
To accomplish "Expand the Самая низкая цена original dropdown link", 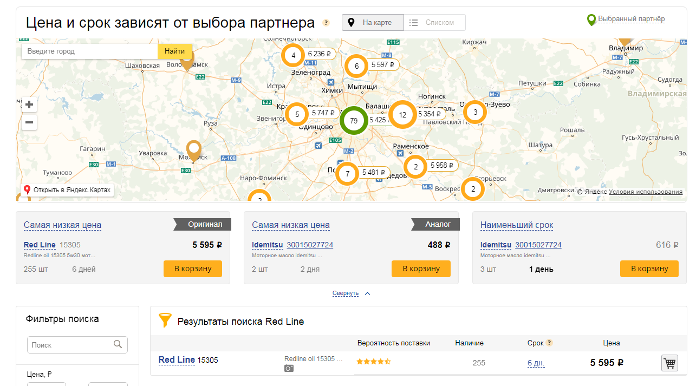I will pyautogui.click(x=62, y=225).
